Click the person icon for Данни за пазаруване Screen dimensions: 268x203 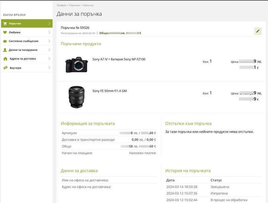5,50
